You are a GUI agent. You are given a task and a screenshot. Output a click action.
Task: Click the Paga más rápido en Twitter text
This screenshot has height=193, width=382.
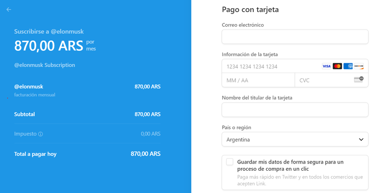300,180
